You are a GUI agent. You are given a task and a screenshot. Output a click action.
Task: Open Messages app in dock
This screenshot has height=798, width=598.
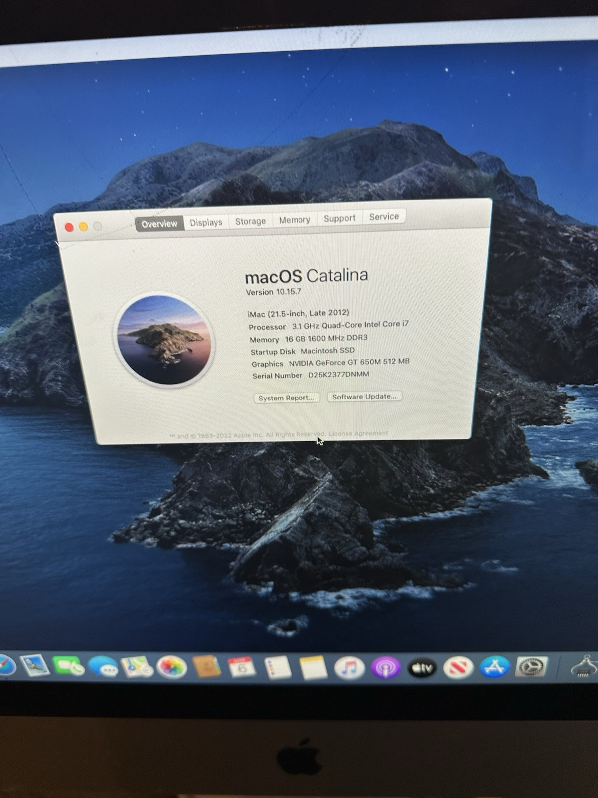pos(103,667)
